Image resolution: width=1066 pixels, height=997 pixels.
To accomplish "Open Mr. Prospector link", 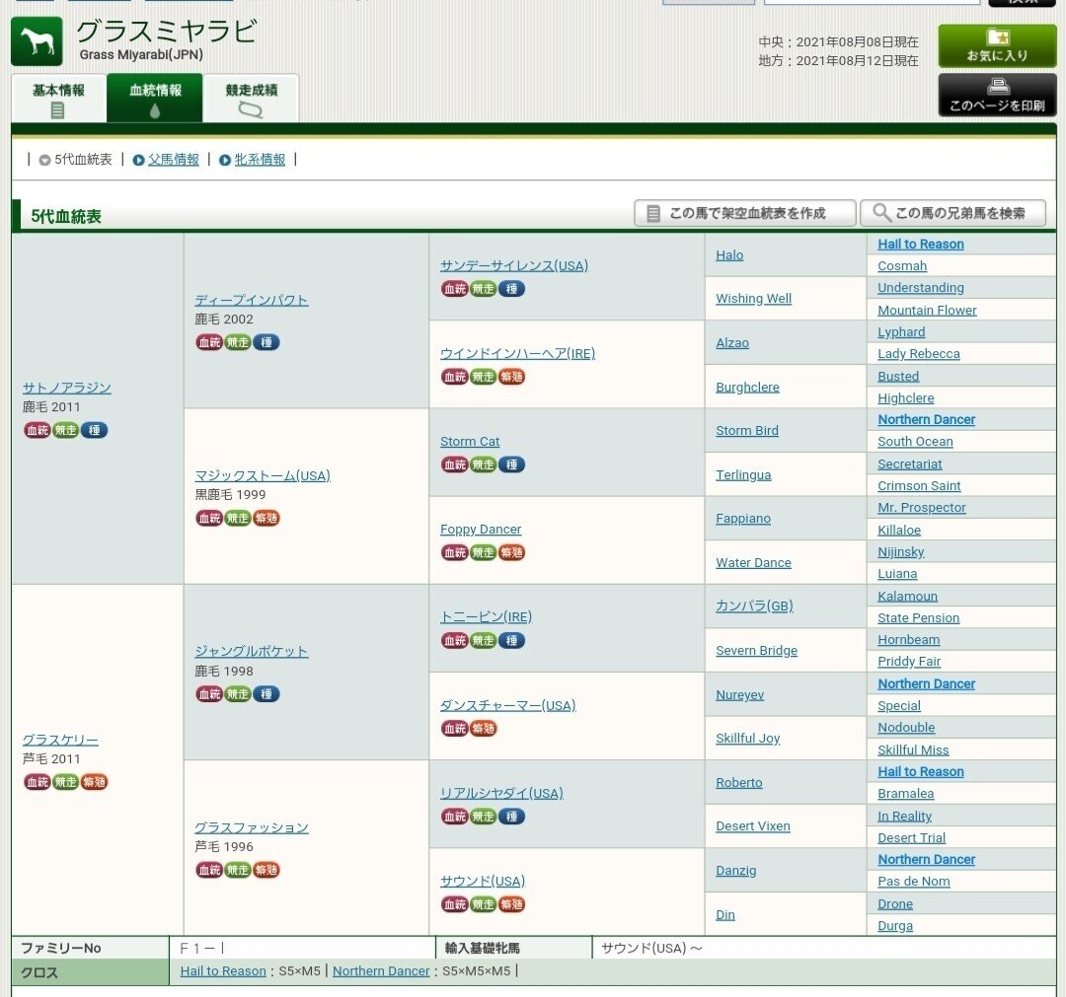I will [921, 508].
